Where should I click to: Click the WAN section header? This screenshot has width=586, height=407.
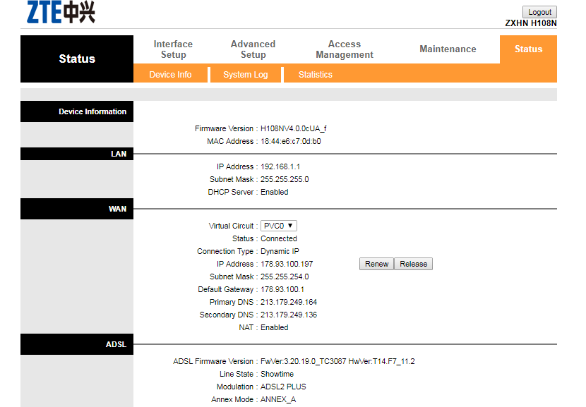click(x=117, y=209)
